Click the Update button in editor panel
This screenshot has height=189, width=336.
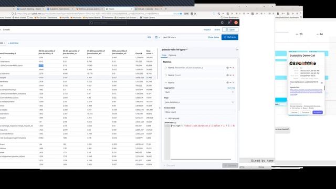coord(230,165)
